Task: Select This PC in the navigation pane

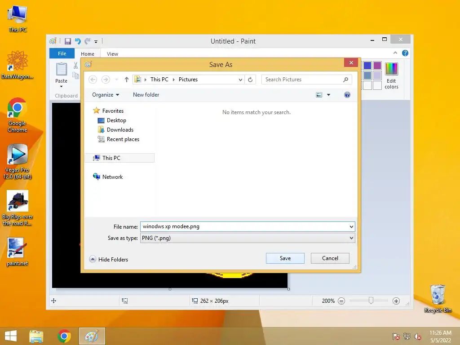Action: coord(119,158)
